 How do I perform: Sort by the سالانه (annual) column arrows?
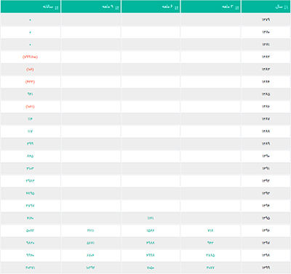(57, 7)
